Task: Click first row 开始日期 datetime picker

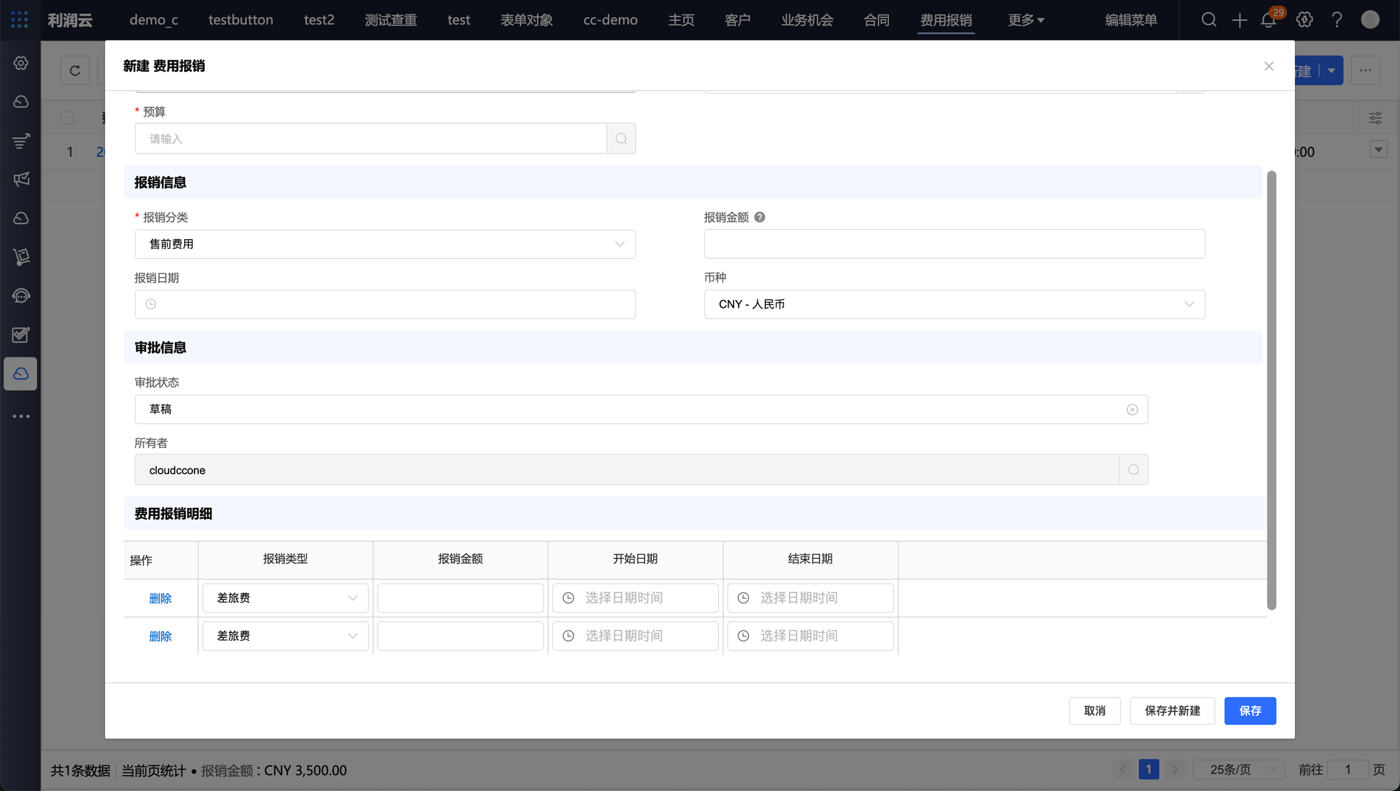Action: (x=635, y=598)
